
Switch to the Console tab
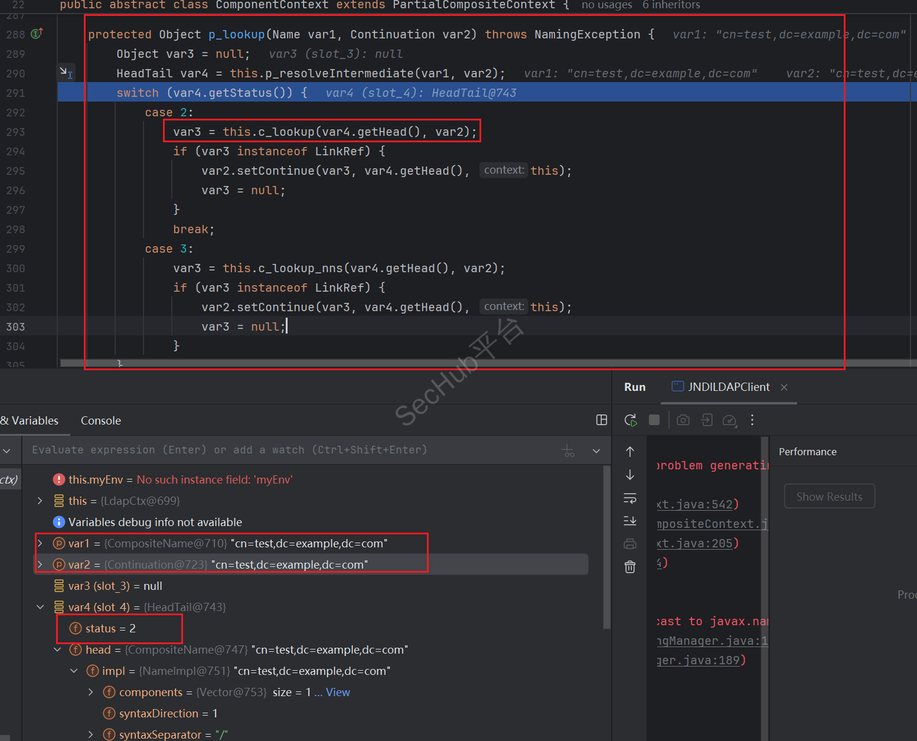[100, 420]
